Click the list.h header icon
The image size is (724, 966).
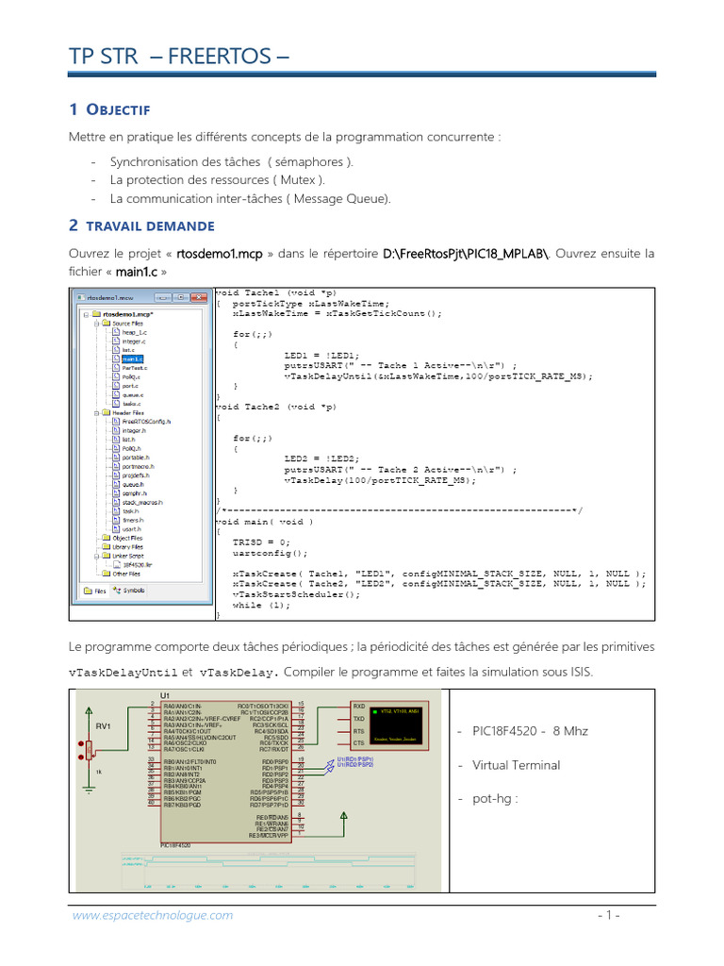tap(116, 440)
